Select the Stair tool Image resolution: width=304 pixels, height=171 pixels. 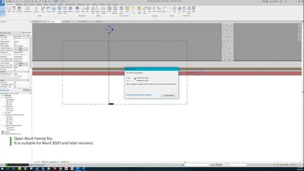pyautogui.click(x=87, y=9)
